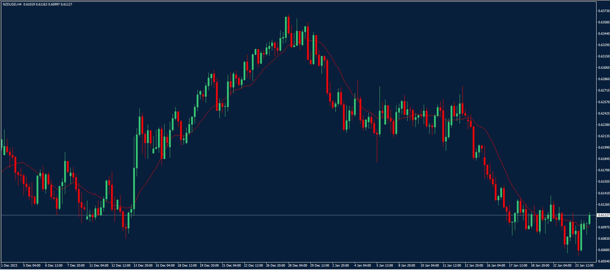Image resolution: width=610 pixels, height=270 pixels.
Task: Click time axis label 26 Dec 20:00
Action: [275, 266]
